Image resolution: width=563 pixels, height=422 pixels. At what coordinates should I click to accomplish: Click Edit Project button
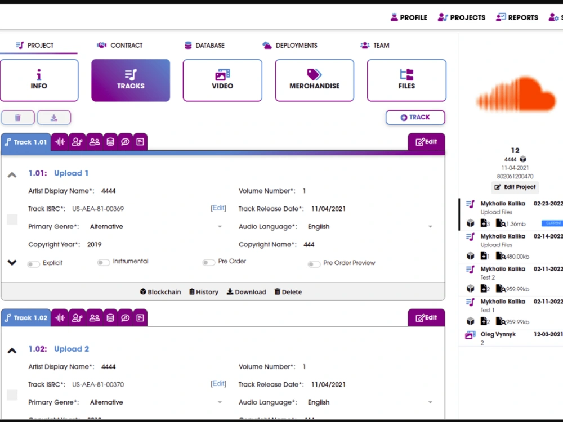(x=515, y=187)
